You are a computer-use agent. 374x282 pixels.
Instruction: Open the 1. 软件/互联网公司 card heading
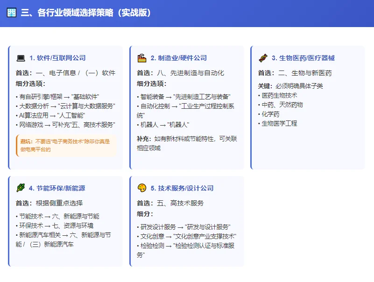pyautogui.click(x=57, y=58)
